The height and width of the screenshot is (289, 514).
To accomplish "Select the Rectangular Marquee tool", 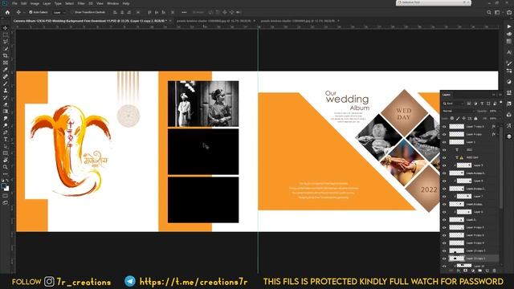I will point(6,35).
